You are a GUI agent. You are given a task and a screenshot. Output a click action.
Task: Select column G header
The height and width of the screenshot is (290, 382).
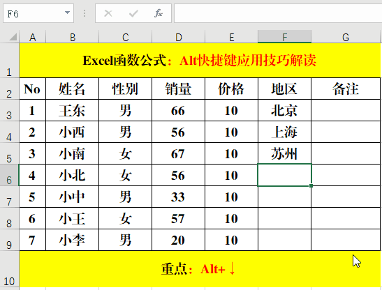pos(346,37)
